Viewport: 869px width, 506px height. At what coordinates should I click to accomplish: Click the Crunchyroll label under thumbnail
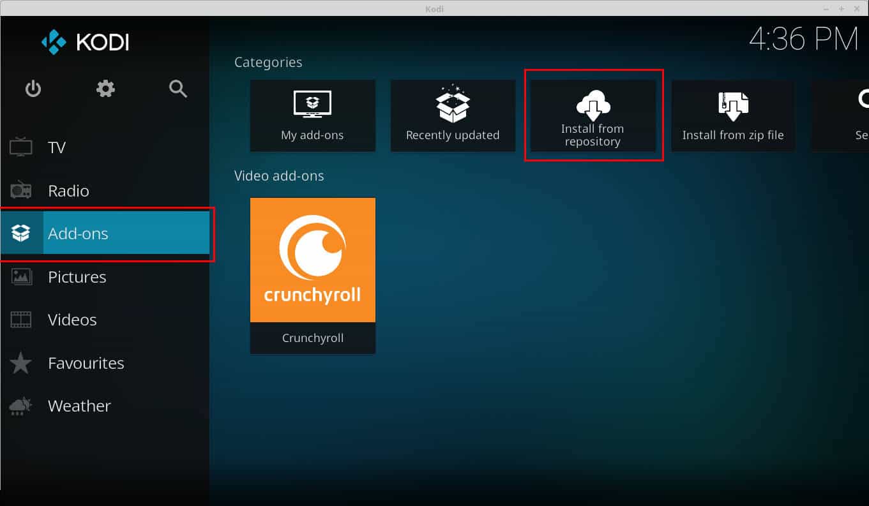313,338
